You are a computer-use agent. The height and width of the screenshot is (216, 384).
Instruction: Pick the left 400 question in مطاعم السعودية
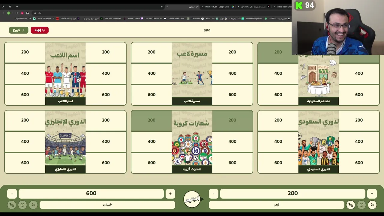tap(278, 73)
